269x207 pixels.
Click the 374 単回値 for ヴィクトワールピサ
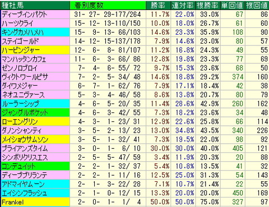coord(238,77)
